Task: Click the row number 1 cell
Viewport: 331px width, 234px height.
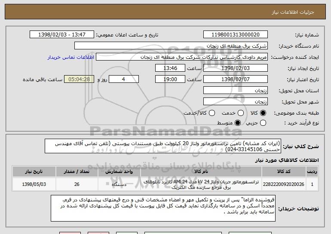Action: 312,184
